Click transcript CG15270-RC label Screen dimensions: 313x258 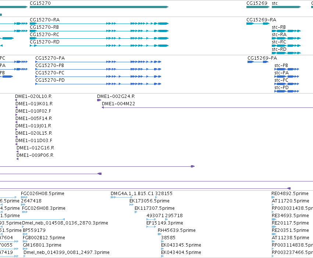[x=45, y=35]
